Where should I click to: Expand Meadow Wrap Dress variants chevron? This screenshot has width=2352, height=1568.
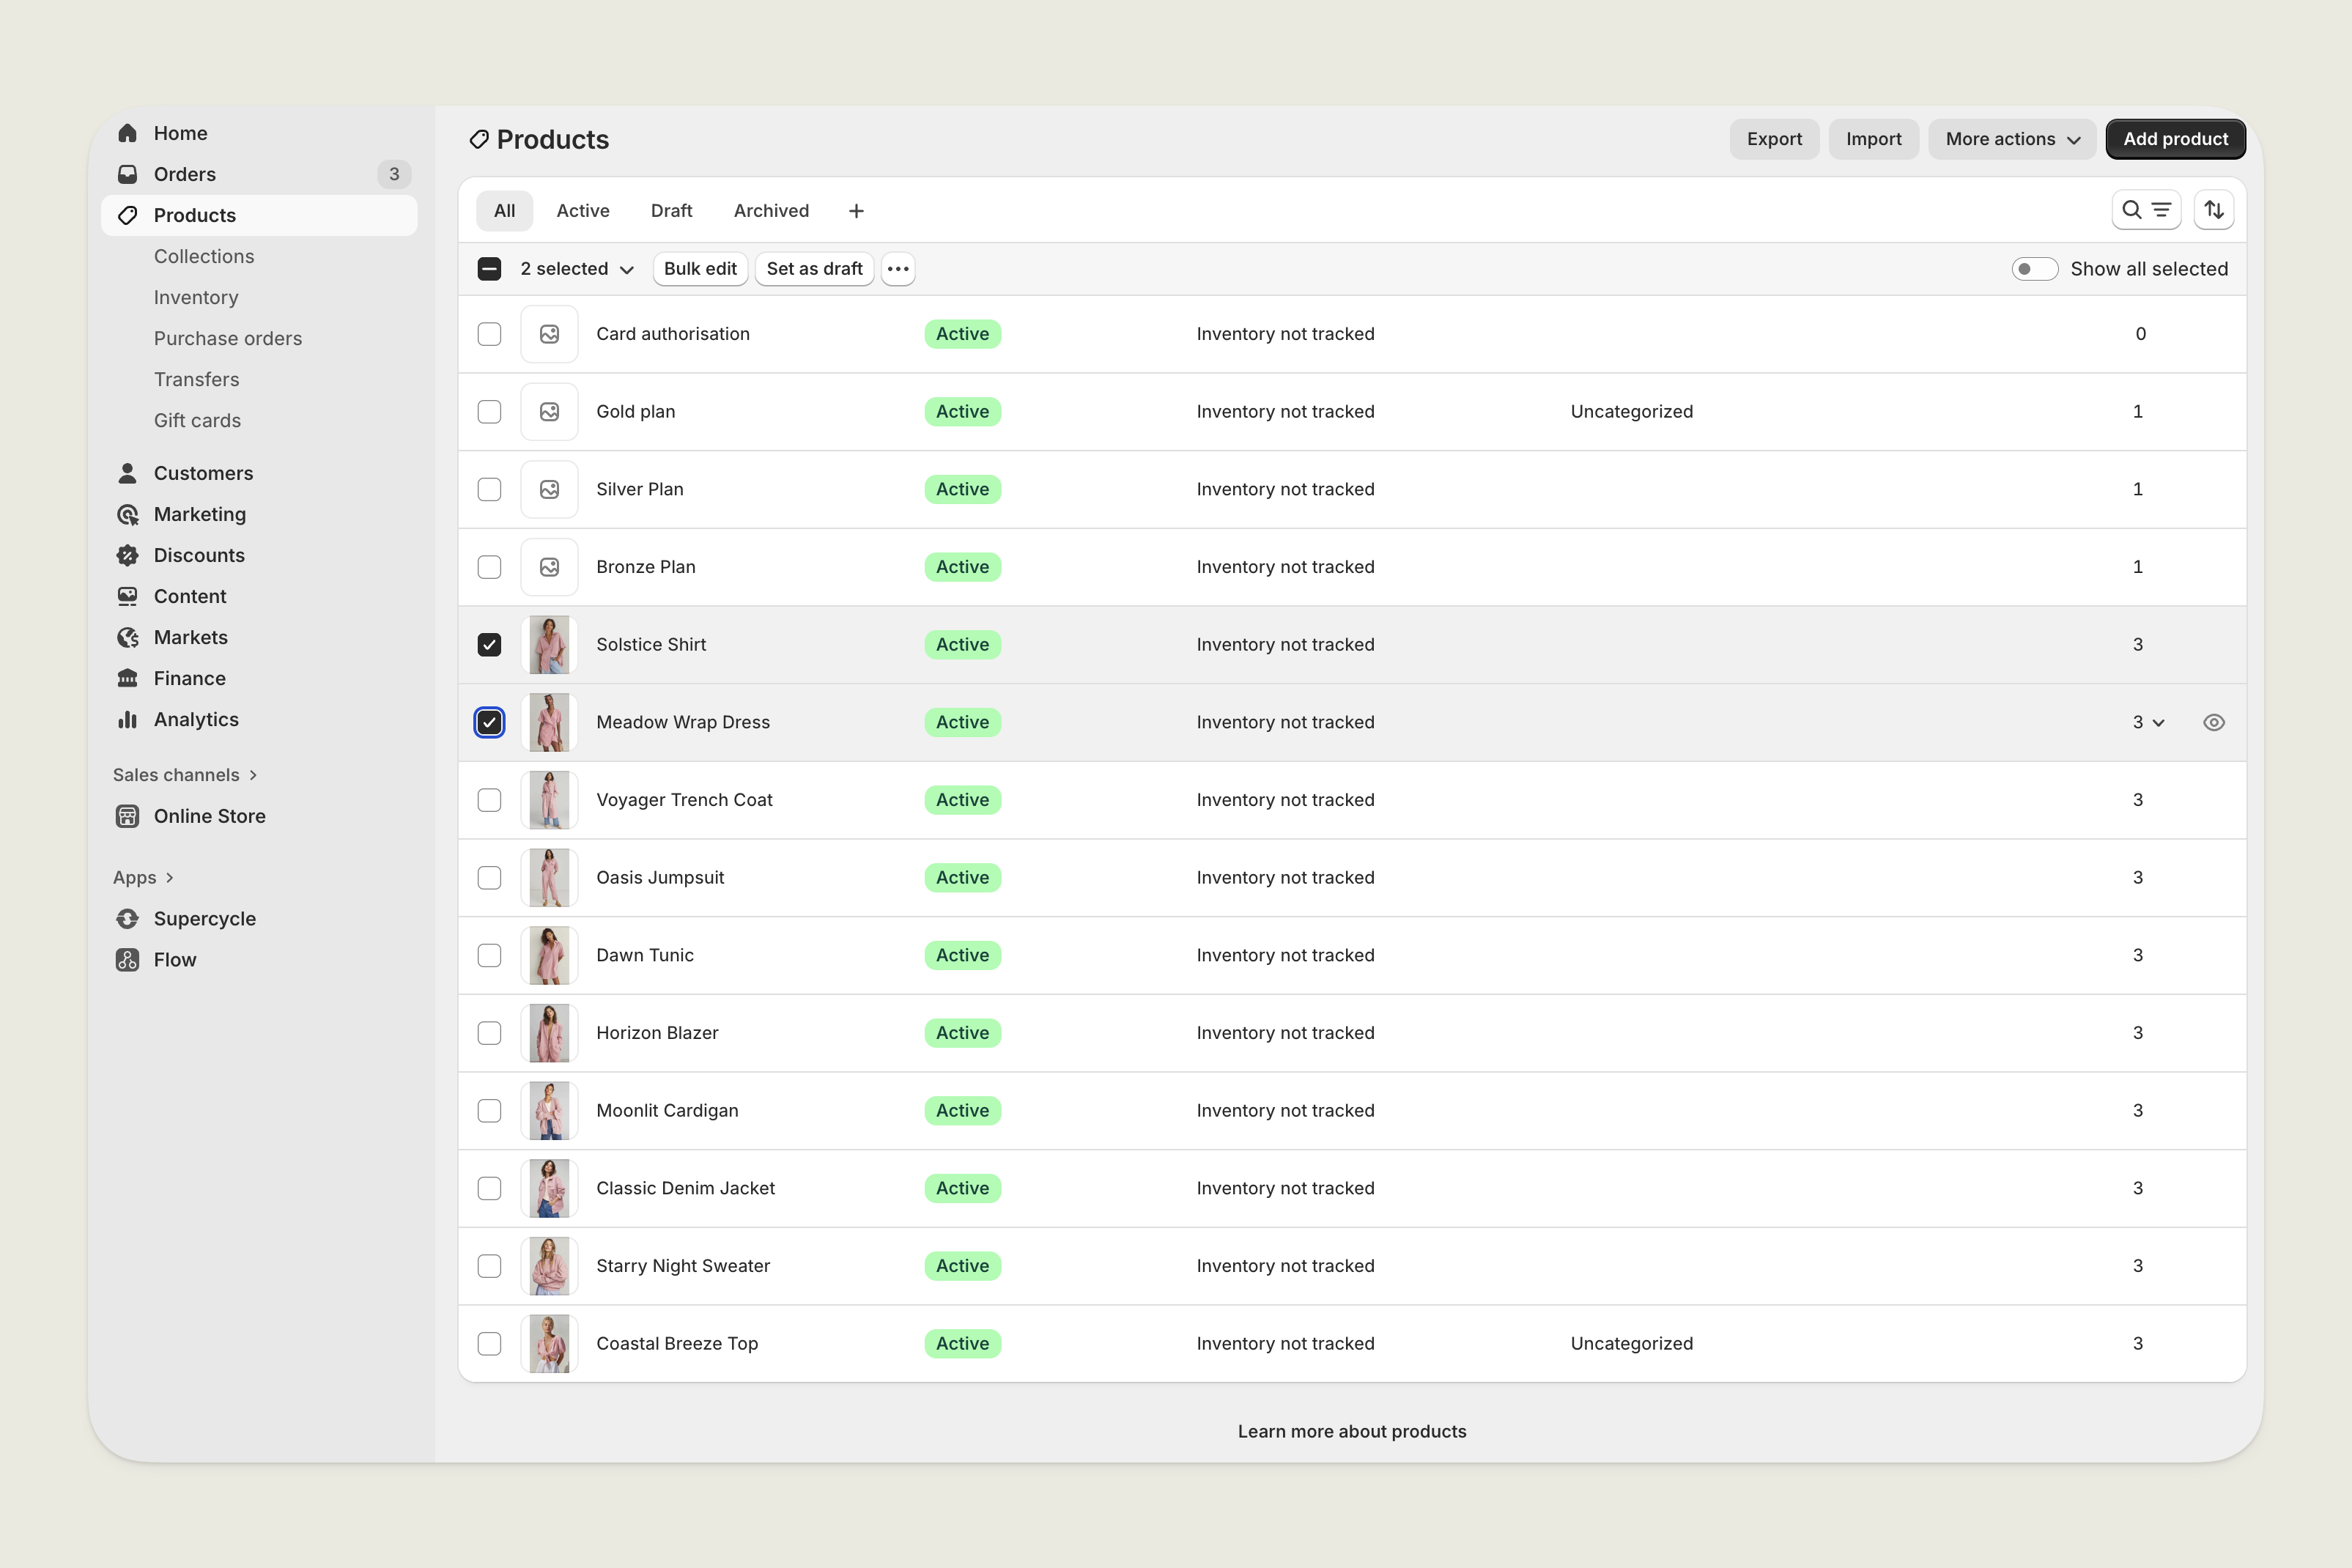2158,722
